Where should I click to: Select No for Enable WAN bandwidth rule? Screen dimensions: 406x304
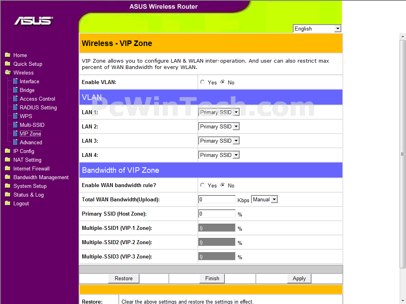point(223,185)
